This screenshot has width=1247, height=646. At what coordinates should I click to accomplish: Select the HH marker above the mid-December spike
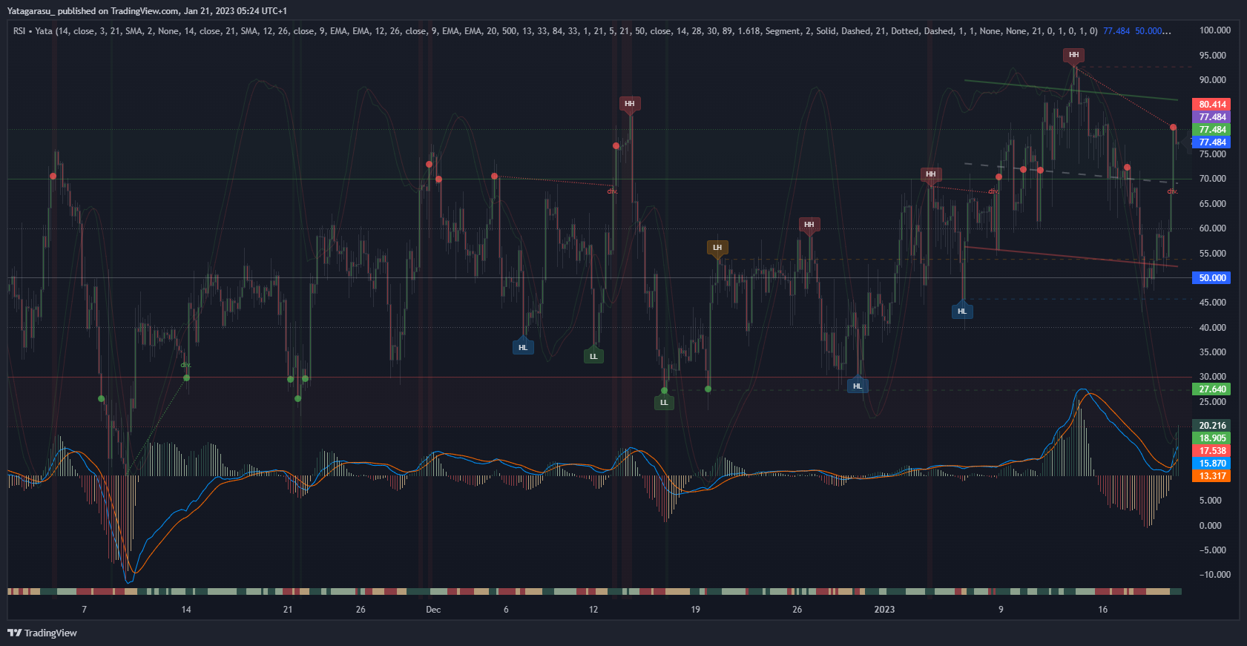630,104
